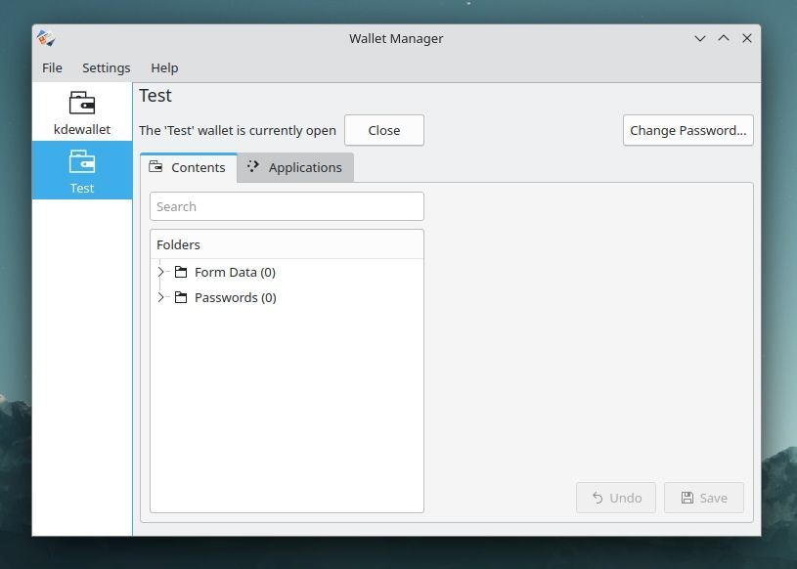This screenshot has height=569, width=797.
Task: Switch to the Contents tab
Action: (188, 167)
